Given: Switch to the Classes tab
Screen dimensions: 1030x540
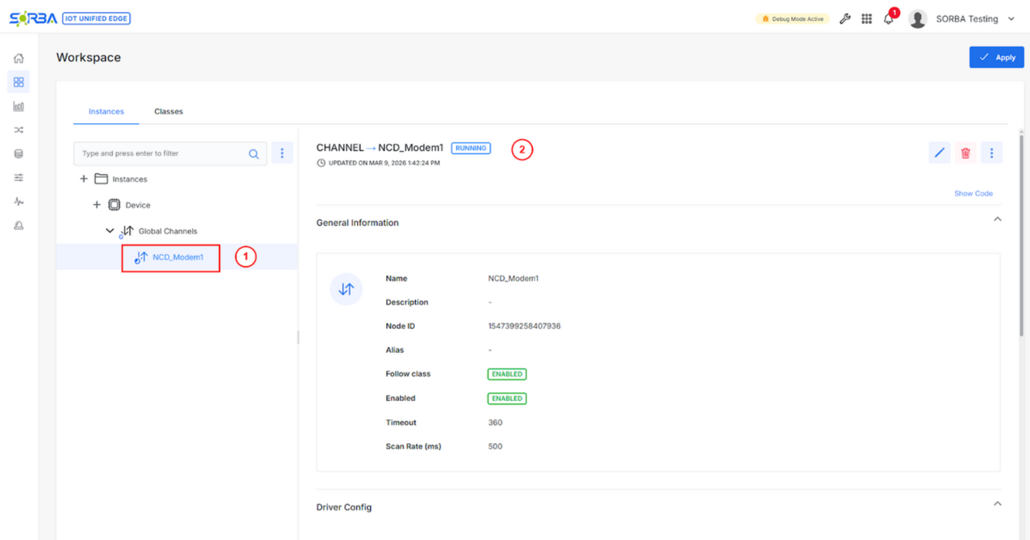Looking at the screenshot, I should tap(169, 111).
